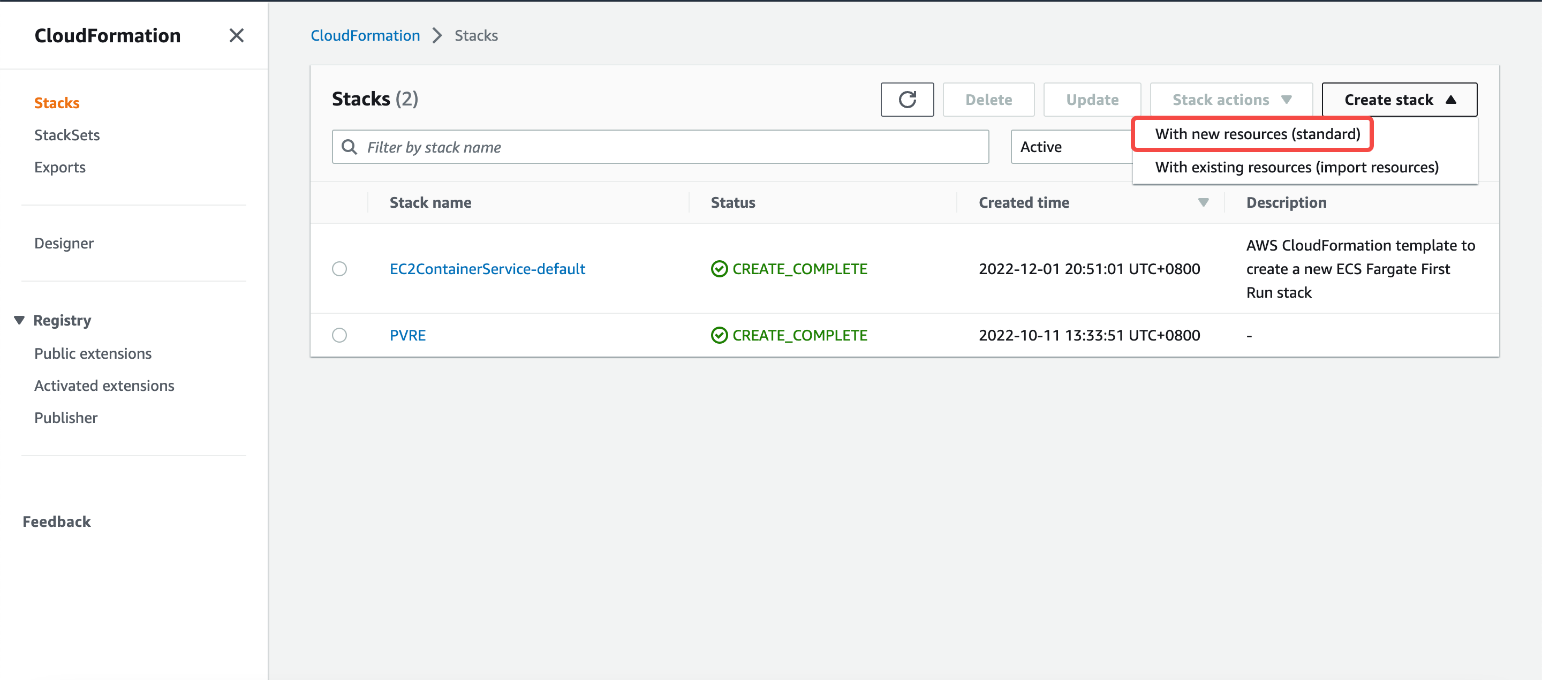Click the CREATE_COMPLETE status text for EC2ContainerService-default
The height and width of the screenshot is (680, 1542).
(x=800, y=269)
